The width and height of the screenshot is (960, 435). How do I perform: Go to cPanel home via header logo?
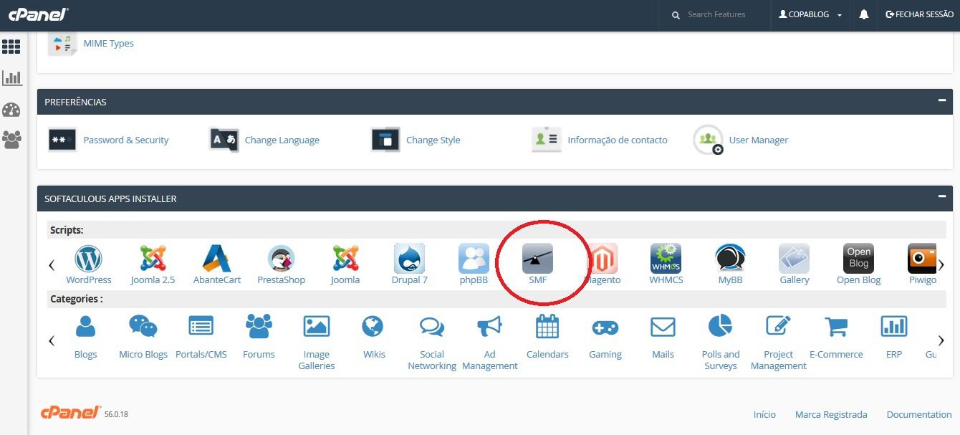pos(38,13)
